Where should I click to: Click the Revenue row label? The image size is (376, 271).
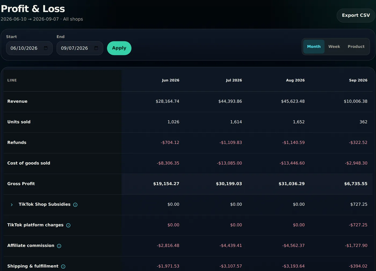(17, 101)
